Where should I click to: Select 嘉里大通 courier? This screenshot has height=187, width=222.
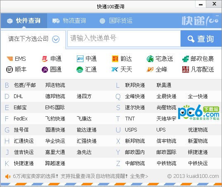click(55, 152)
